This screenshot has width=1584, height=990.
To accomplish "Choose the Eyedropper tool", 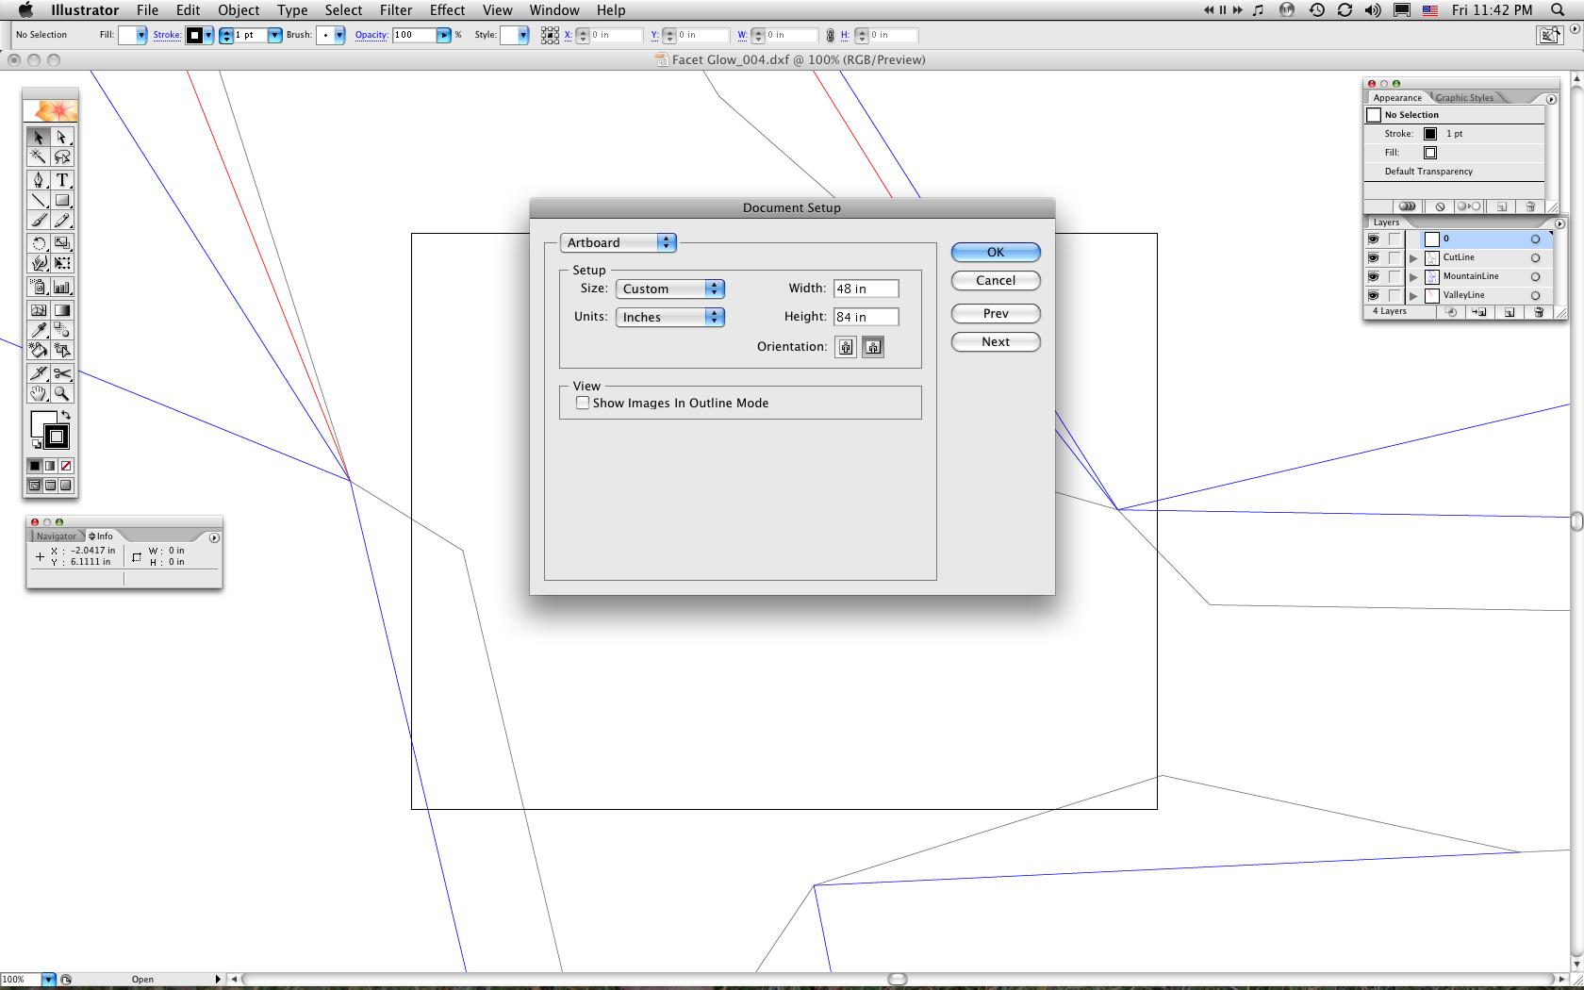I will (x=39, y=330).
